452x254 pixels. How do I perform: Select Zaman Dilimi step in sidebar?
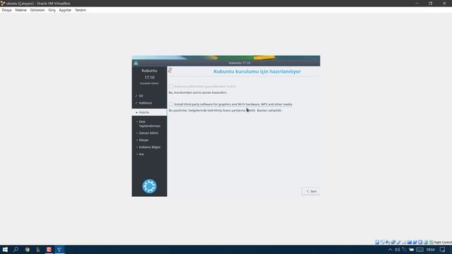148,133
